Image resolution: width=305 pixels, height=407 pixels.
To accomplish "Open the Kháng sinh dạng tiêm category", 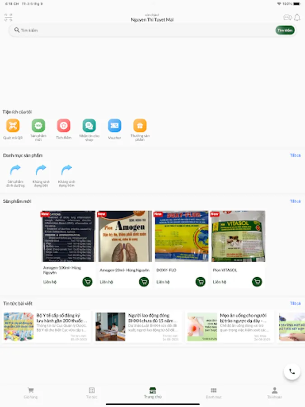I will point(66,175).
